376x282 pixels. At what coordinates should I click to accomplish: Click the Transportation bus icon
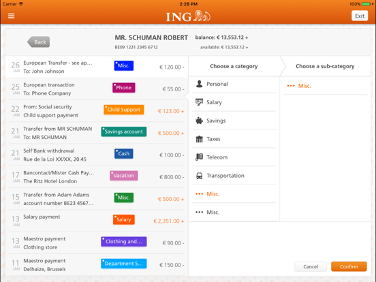click(200, 176)
